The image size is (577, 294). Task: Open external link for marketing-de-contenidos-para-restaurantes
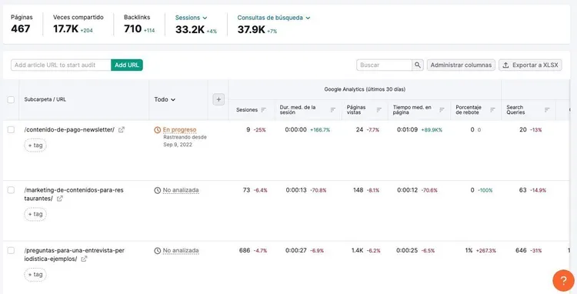(59, 199)
